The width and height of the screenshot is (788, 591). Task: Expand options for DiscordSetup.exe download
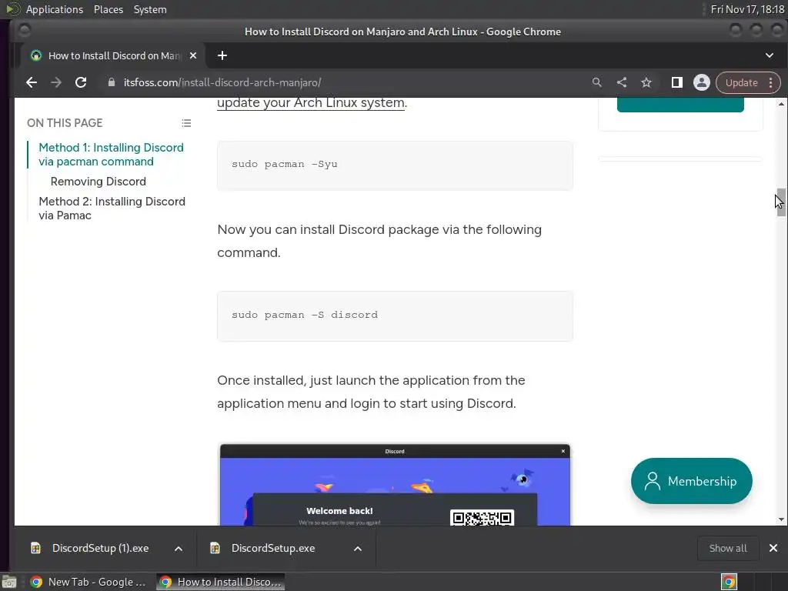click(358, 549)
